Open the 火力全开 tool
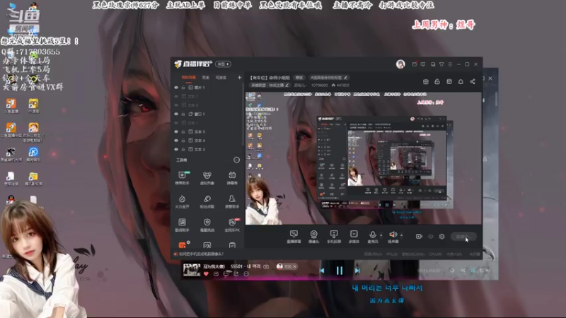 [182, 201]
